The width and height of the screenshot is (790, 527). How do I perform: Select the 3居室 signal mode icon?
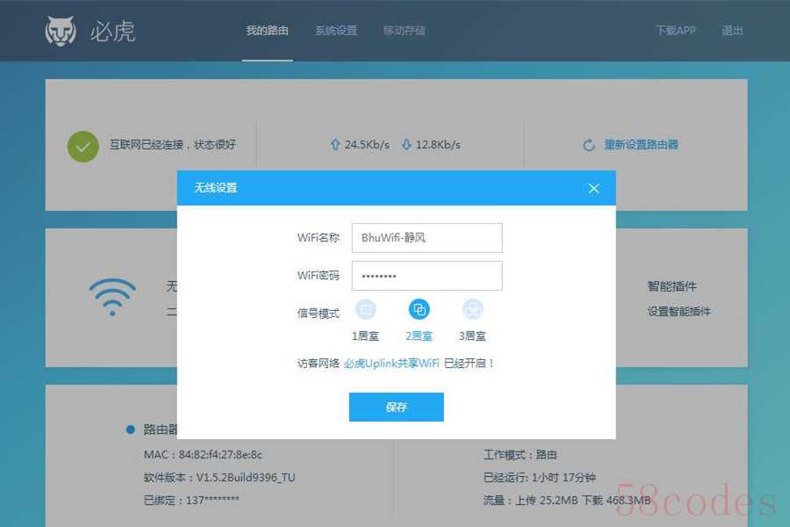point(473,309)
